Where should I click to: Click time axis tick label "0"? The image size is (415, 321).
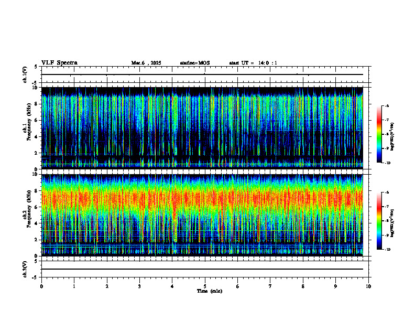pyautogui.click(x=41, y=286)
